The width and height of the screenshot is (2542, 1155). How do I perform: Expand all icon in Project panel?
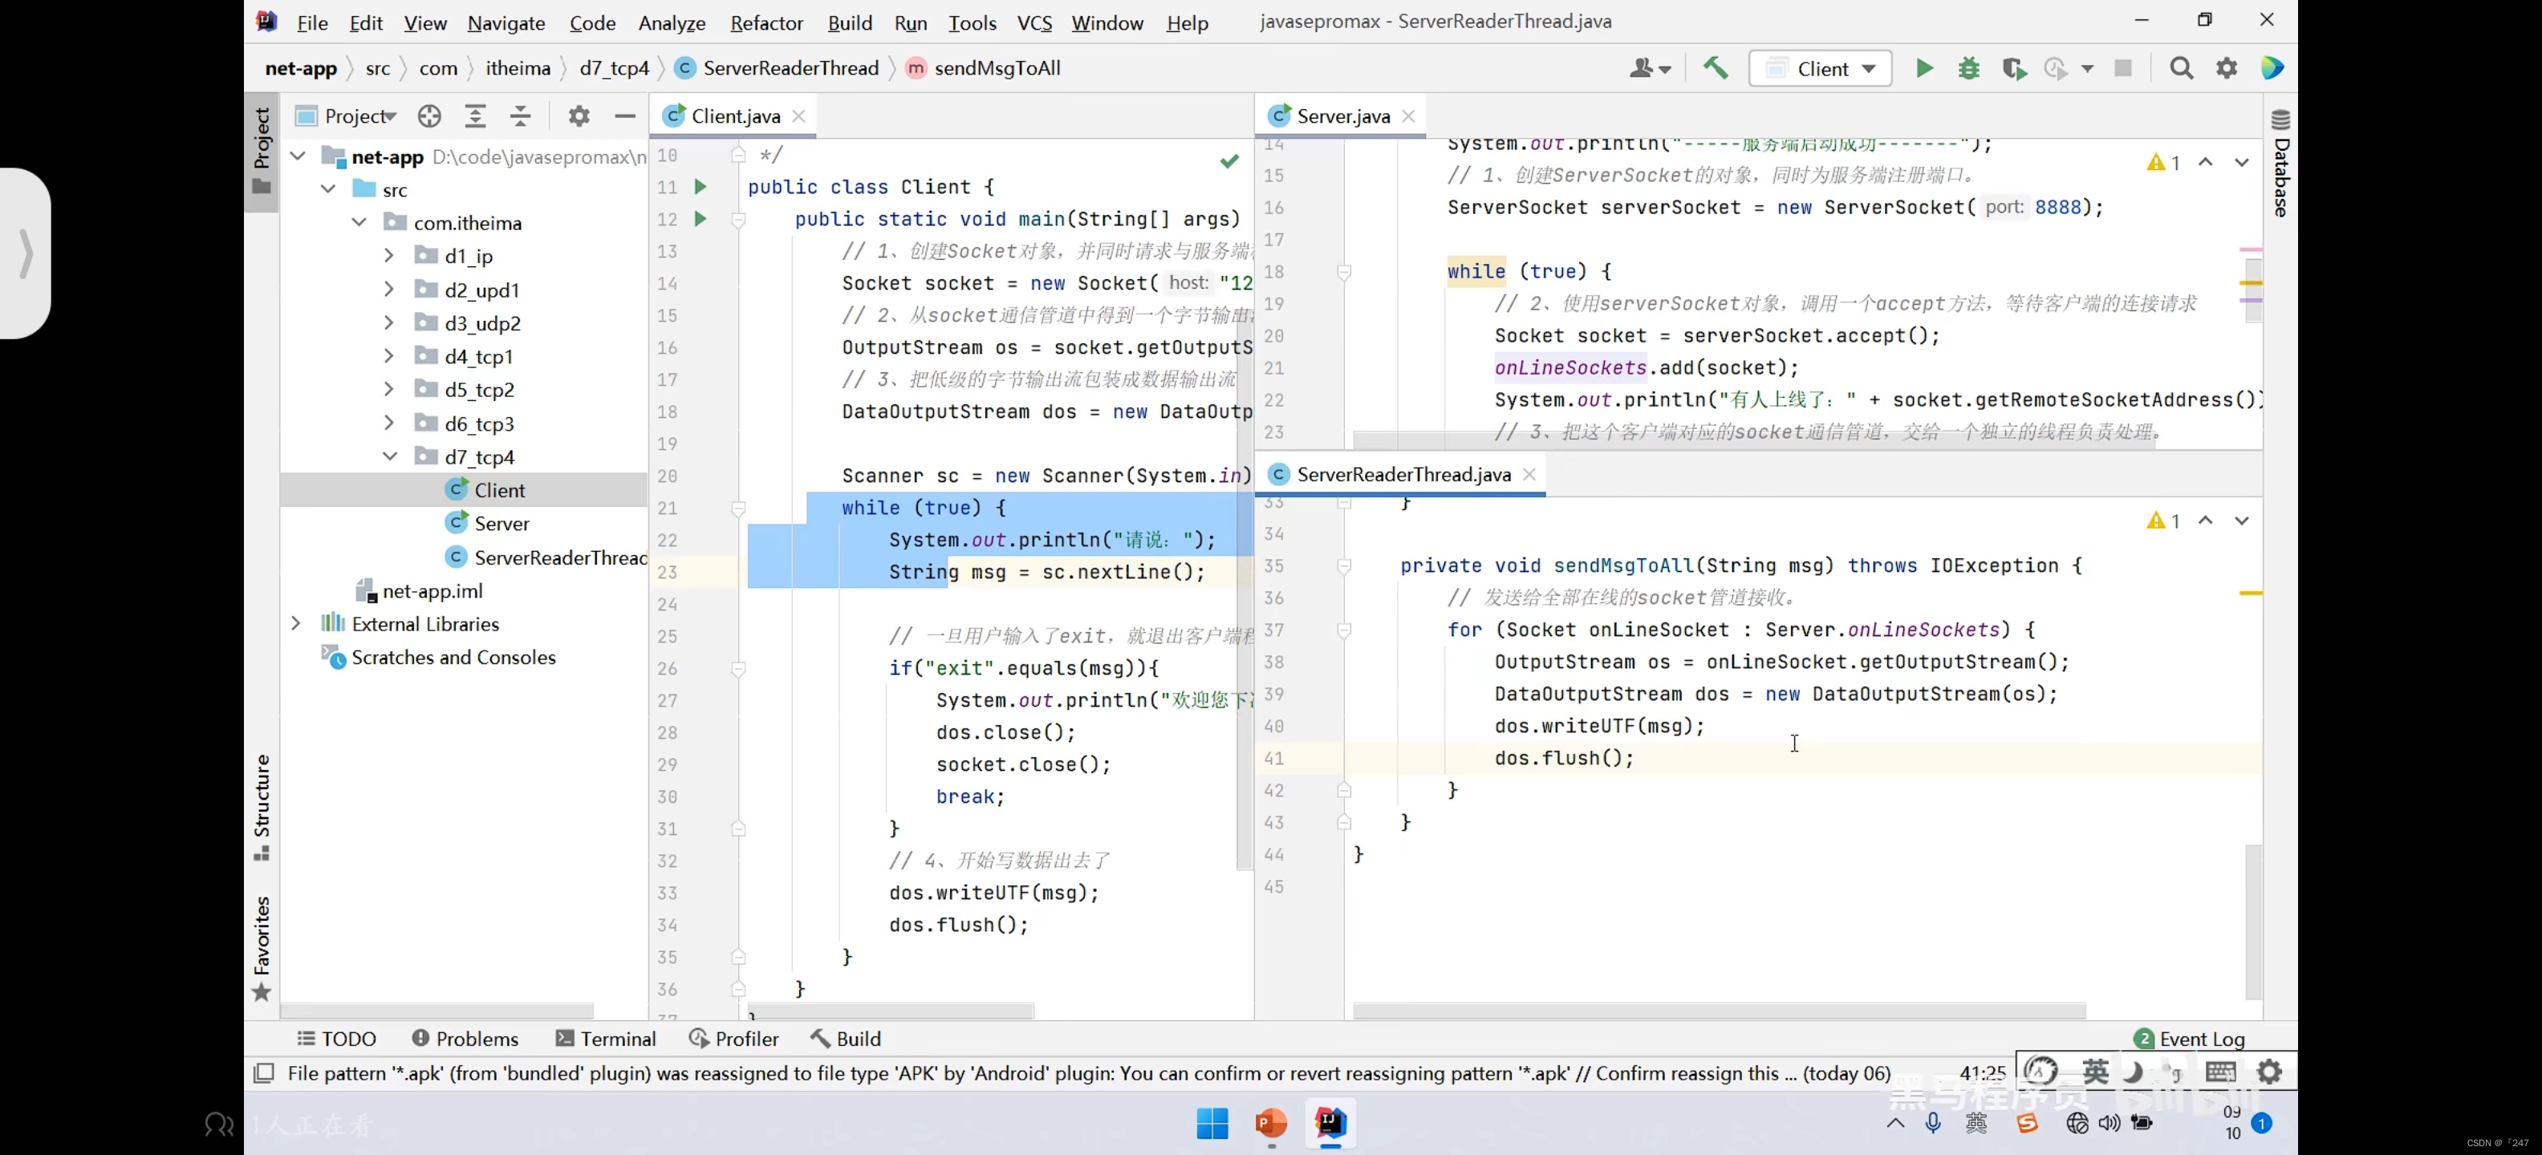tap(475, 116)
